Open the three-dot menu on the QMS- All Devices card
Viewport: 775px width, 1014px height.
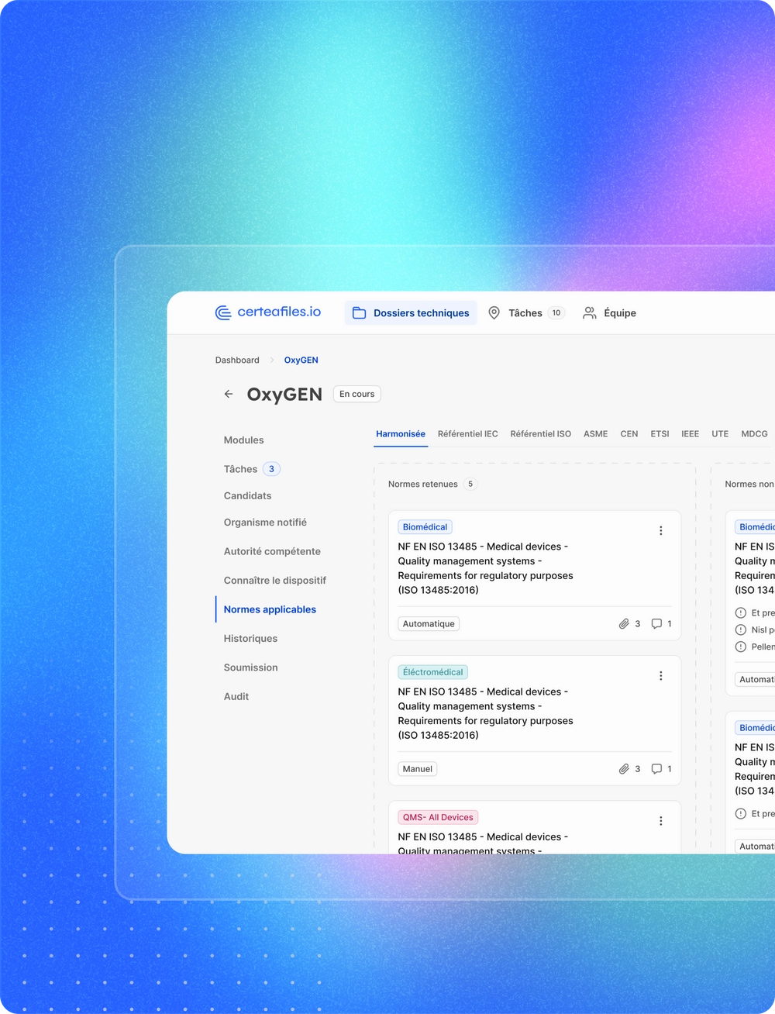(x=660, y=821)
